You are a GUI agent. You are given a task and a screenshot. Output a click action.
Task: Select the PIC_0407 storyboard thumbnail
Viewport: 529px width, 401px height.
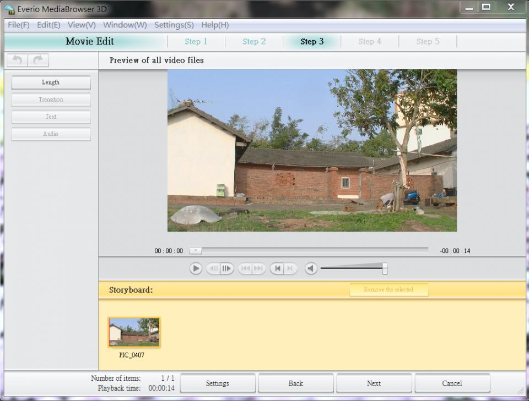pos(134,332)
